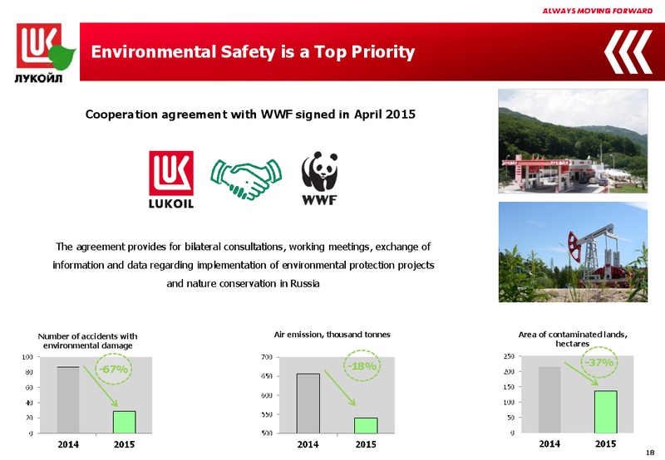The image size is (665, 460).
Task: Click the 'ALWAYS MOVING FORWARD' slogan
Action: point(597,11)
